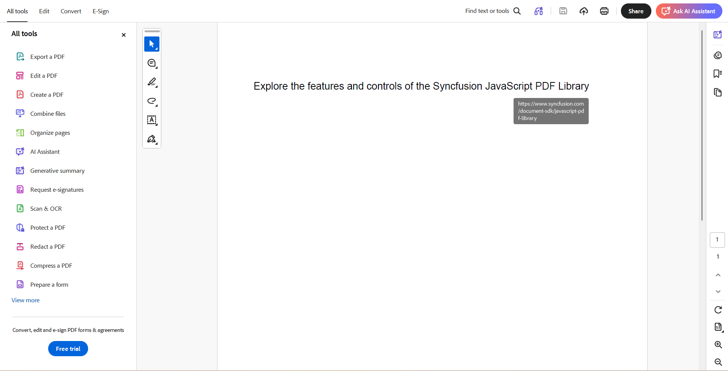Open the signature pen tool

coord(152,139)
